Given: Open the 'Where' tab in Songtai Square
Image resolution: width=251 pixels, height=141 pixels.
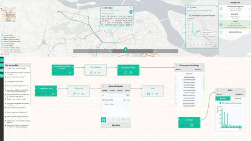Looking at the screenshot, I should click(120, 91).
